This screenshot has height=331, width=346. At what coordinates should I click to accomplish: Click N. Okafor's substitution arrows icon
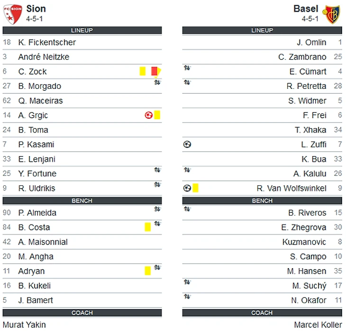pyautogui.click(x=187, y=296)
